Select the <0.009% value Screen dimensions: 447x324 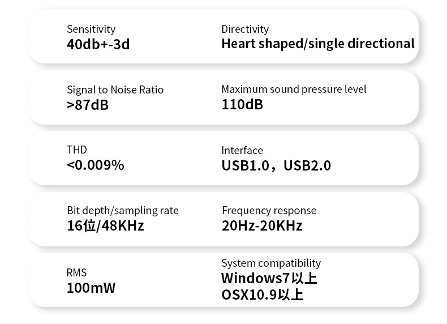95,165
